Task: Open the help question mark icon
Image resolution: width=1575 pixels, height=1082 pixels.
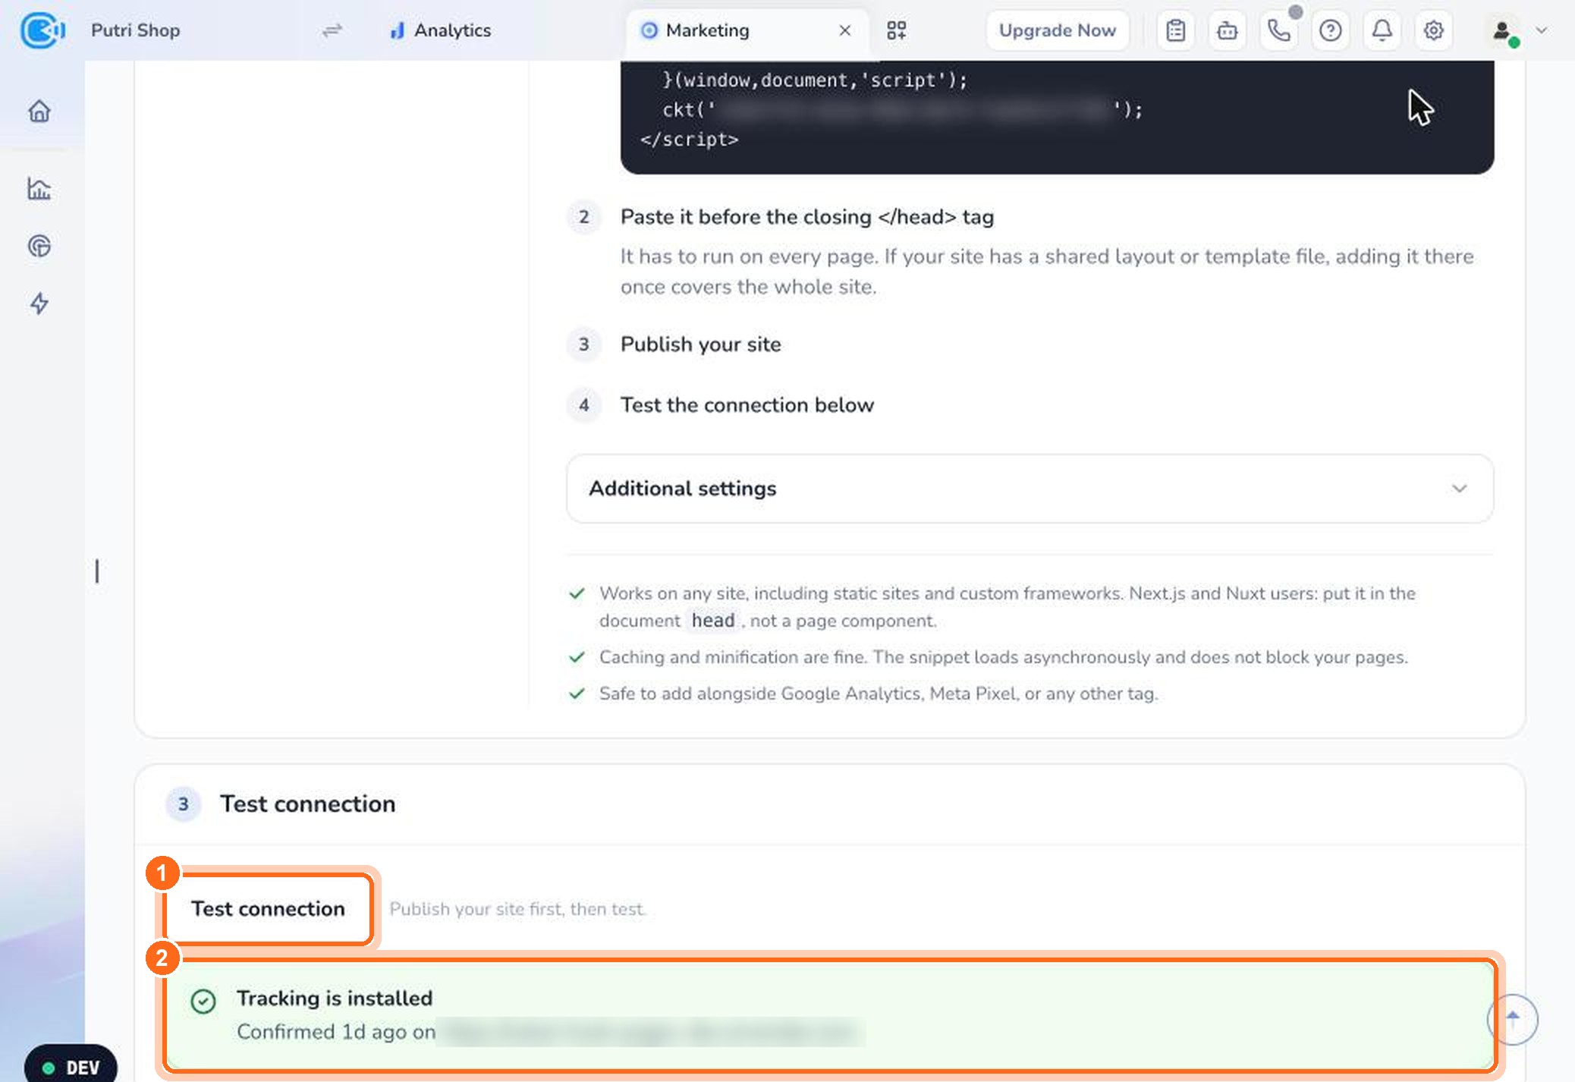Action: click(x=1331, y=30)
